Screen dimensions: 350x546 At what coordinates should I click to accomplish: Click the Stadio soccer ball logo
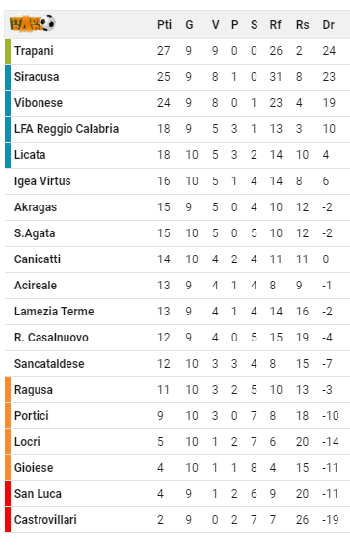[x=32, y=24]
